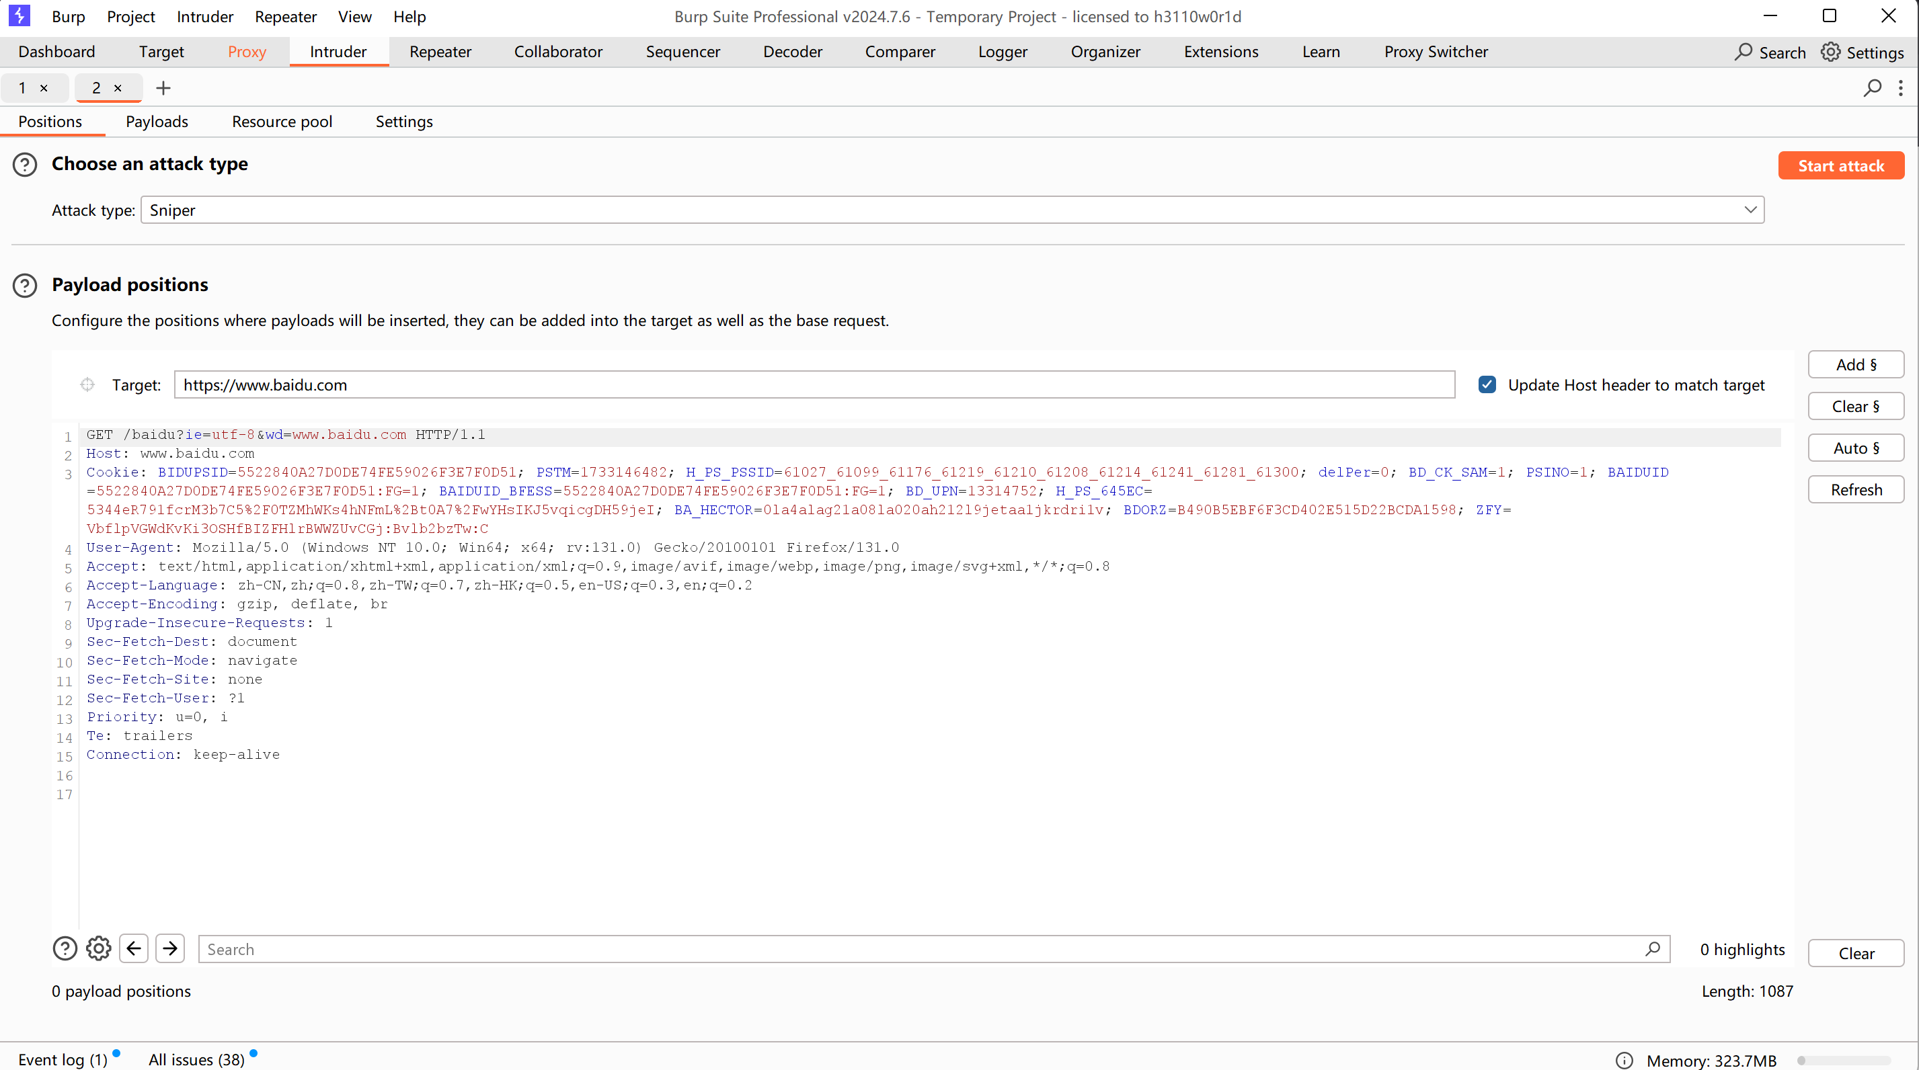Click the memory usage bar in status bar
This screenshot has height=1070, width=1919.
tap(1844, 1059)
